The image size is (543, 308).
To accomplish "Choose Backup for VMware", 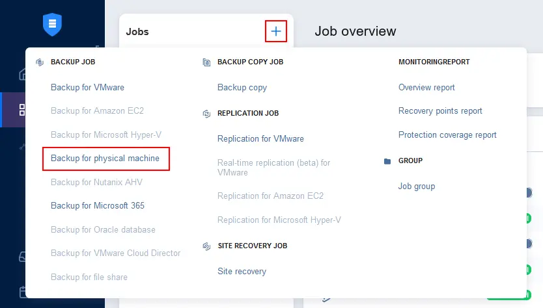I will point(87,87).
